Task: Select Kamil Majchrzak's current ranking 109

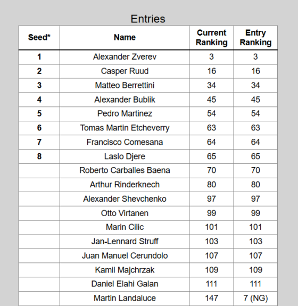Action: coord(212,270)
